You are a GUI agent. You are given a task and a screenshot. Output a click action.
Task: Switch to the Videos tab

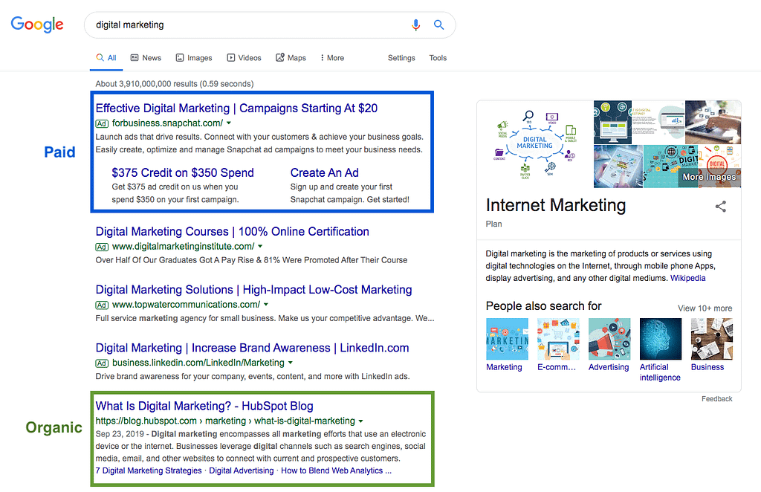click(244, 58)
